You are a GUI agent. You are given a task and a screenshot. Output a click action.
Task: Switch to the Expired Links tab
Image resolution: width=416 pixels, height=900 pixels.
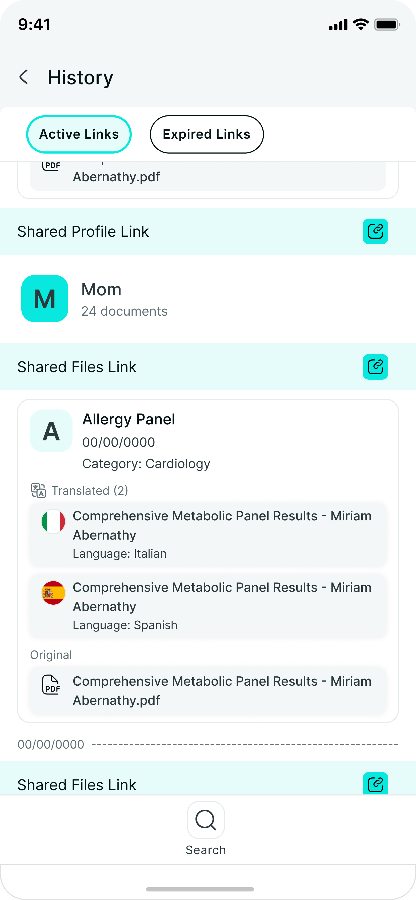point(207,135)
